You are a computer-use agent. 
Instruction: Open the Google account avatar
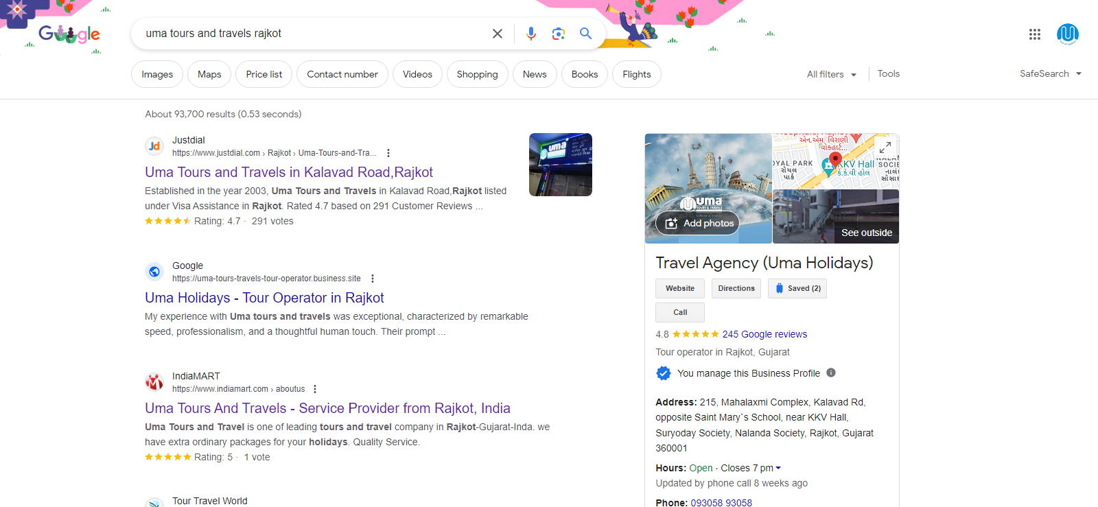click(1068, 34)
